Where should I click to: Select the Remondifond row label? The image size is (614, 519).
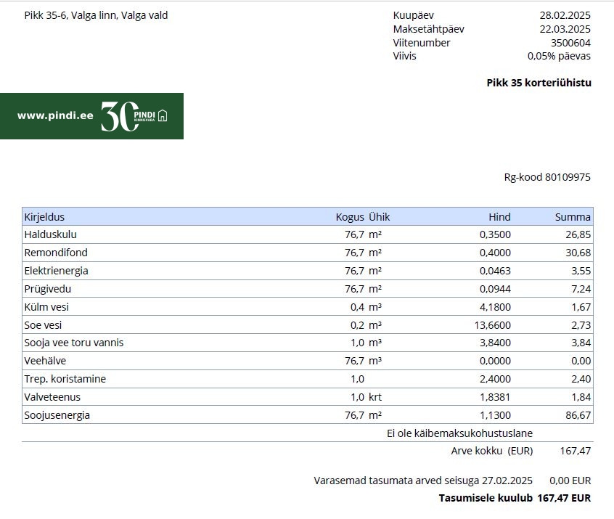pos(56,253)
